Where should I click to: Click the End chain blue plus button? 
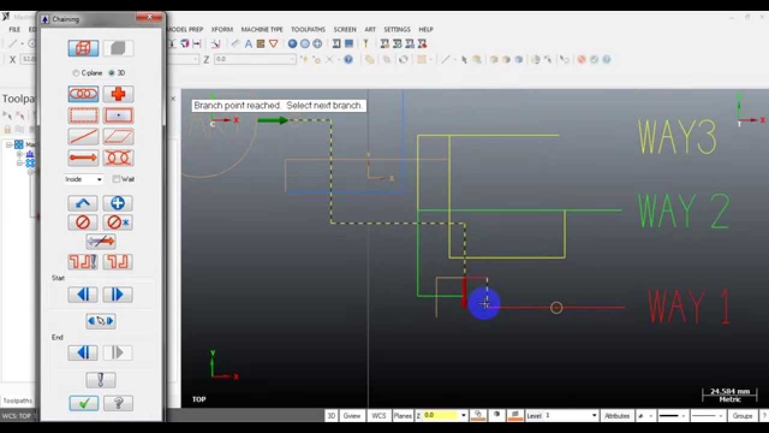[118, 203]
